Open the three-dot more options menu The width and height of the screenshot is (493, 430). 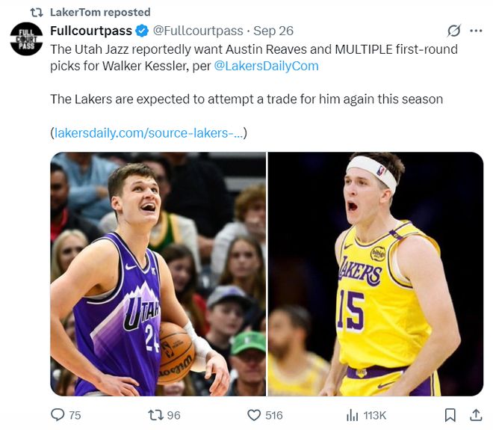[x=475, y=31]
